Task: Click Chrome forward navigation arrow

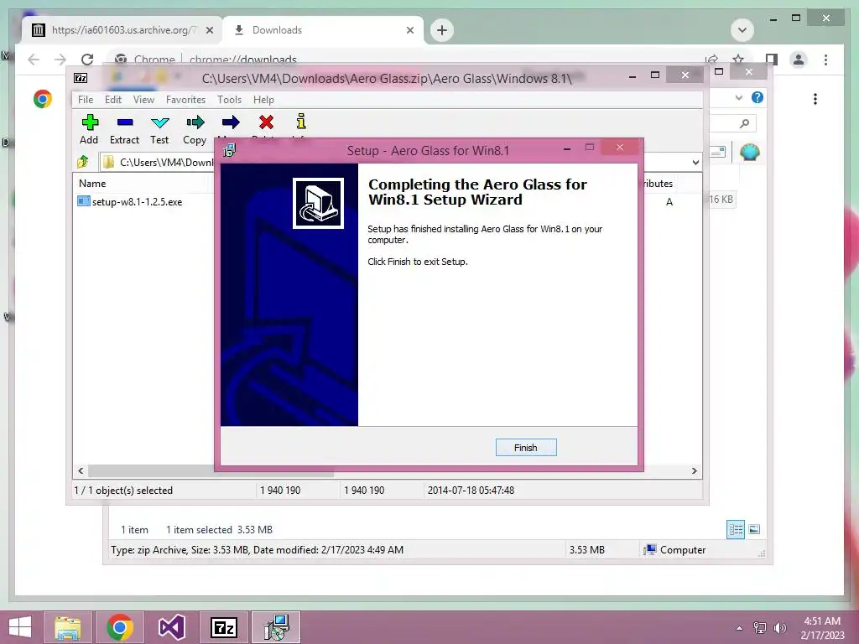Action: click(x=60, y=60)
